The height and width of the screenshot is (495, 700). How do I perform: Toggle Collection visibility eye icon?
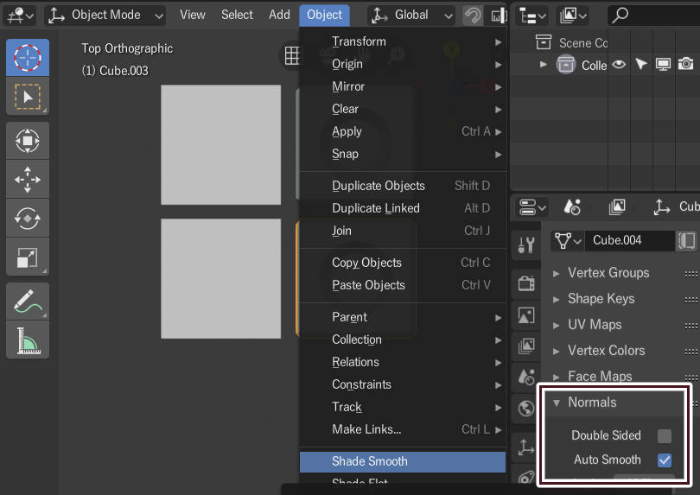[x=619, y=65]
